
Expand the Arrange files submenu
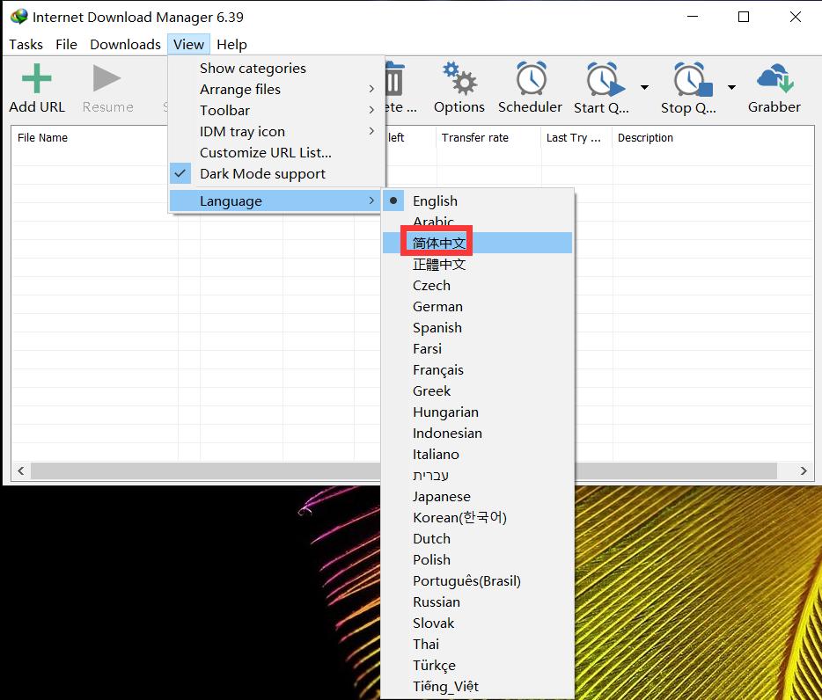[x=276, y=89]
